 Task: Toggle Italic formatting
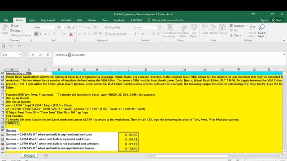click(41, 34)
